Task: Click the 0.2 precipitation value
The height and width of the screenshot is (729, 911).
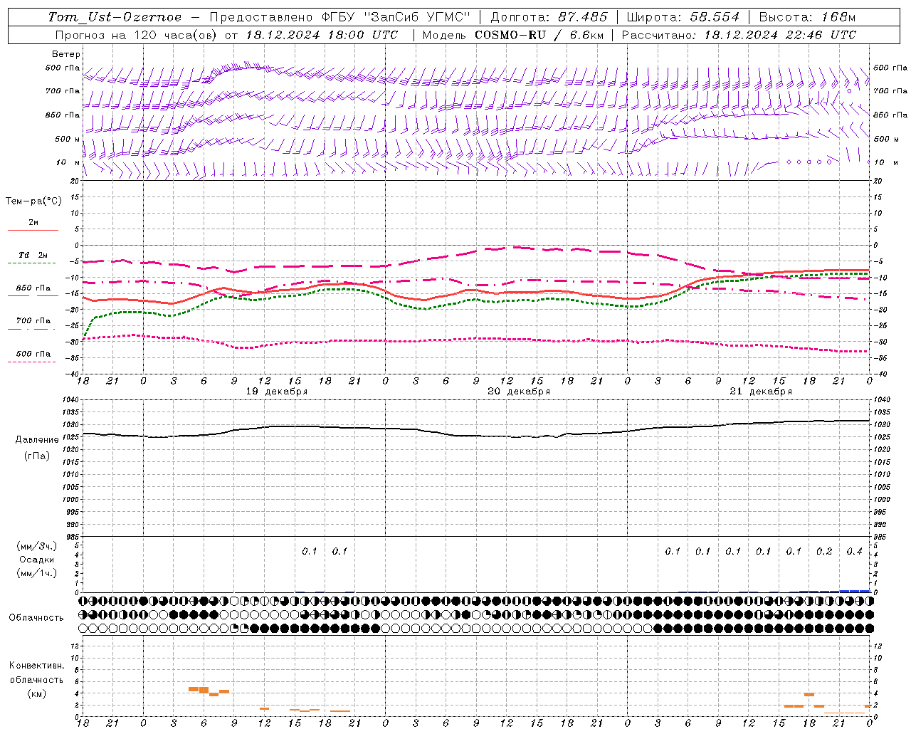Action: (824, 552)
